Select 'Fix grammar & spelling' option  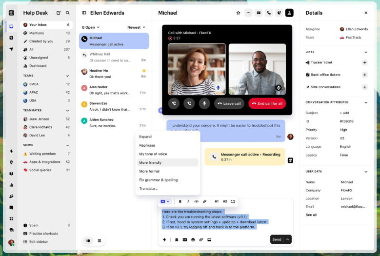[158, 180]
